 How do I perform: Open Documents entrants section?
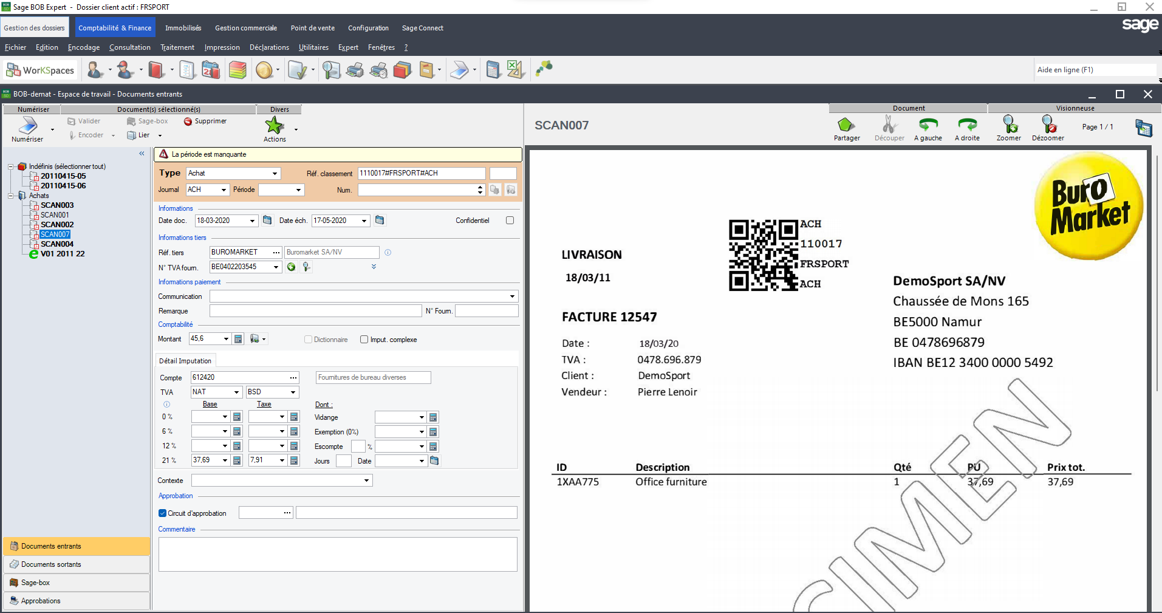pyautogui.click(x=77, y=546)
